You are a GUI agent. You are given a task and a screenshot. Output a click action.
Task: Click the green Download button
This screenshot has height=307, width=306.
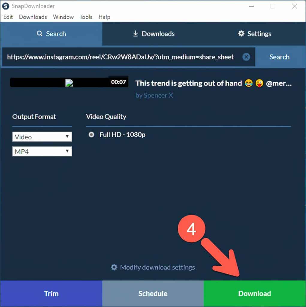[x=254, y=294]
